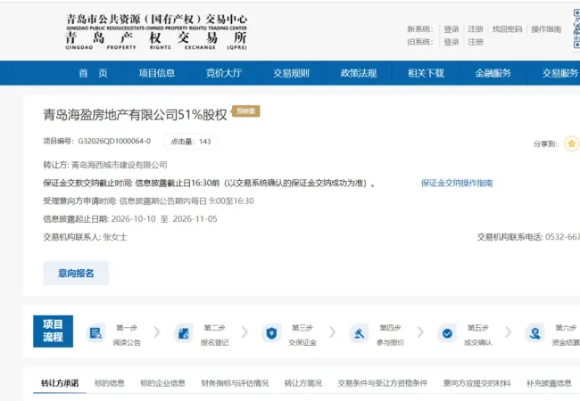Open the 首页 navigation item
Viewport: 580px width, 401px height.
[x=93, y=73]
